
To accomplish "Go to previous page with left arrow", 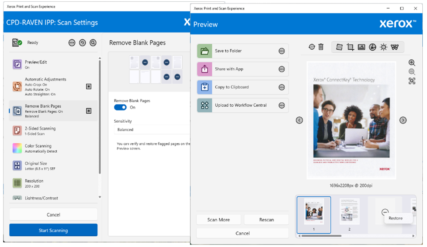I will coord(299,120).
